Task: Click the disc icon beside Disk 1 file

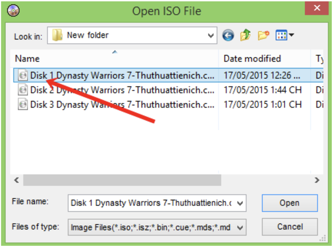Action: click(x=23, y=76)
